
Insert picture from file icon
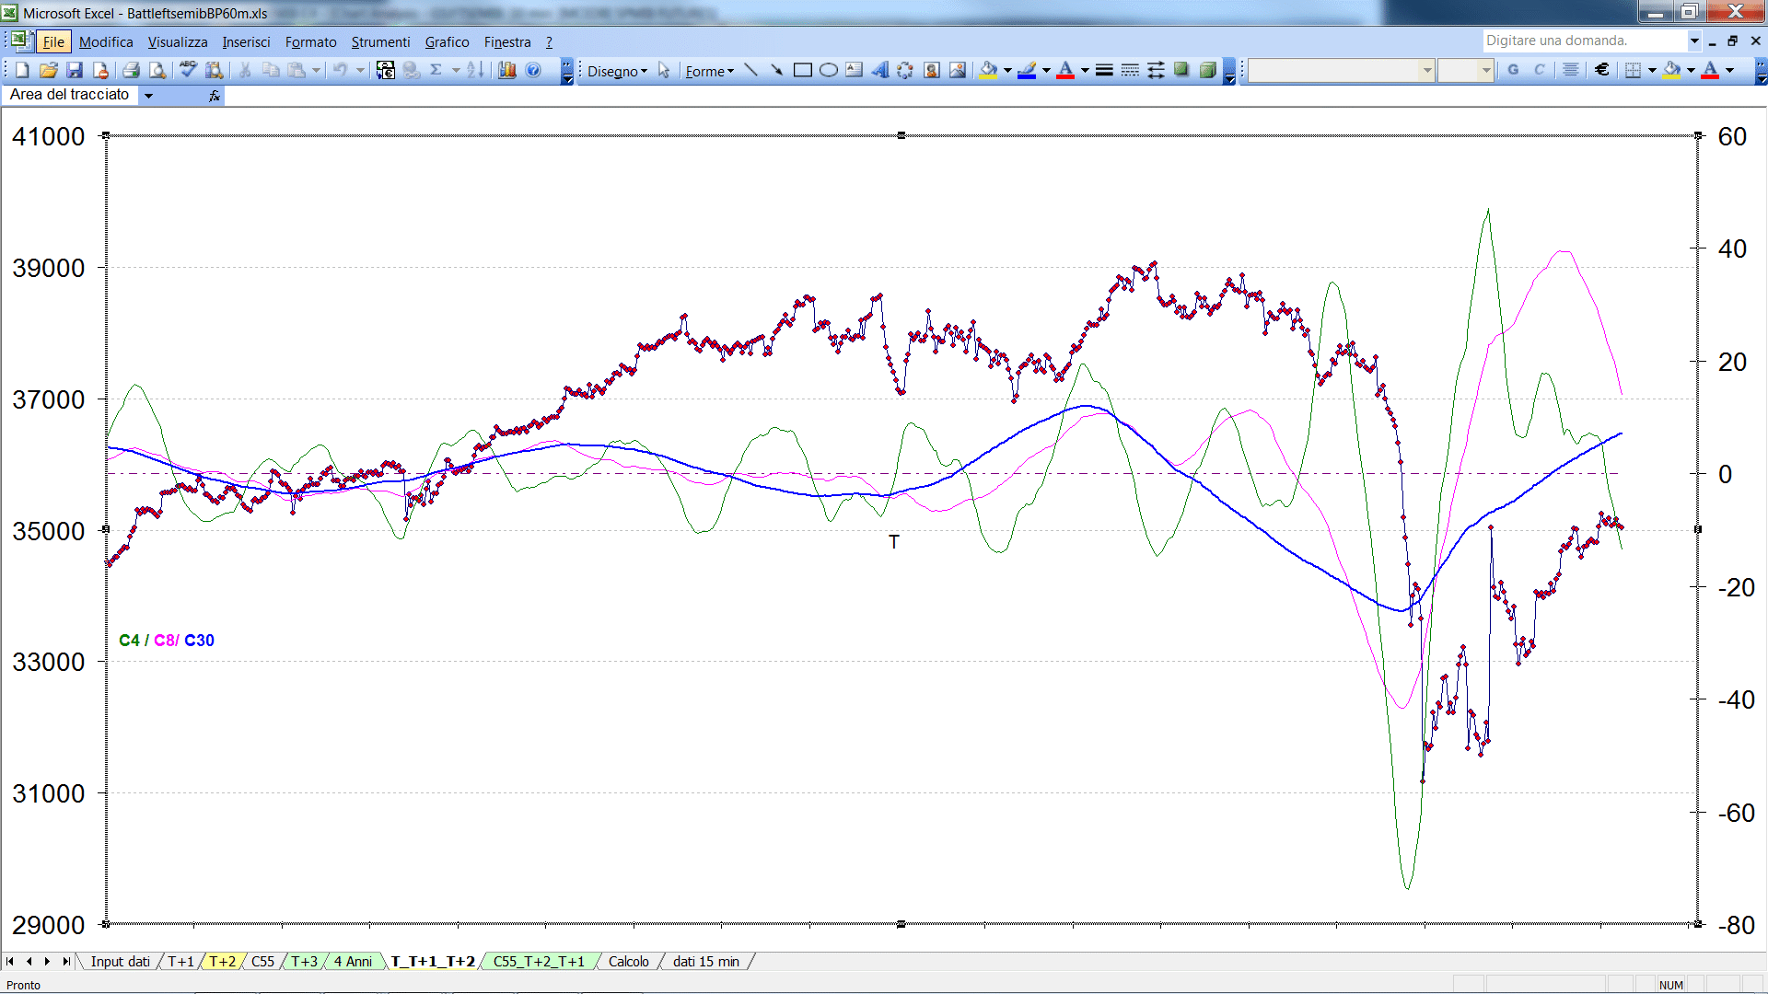[x=957, y=70]
